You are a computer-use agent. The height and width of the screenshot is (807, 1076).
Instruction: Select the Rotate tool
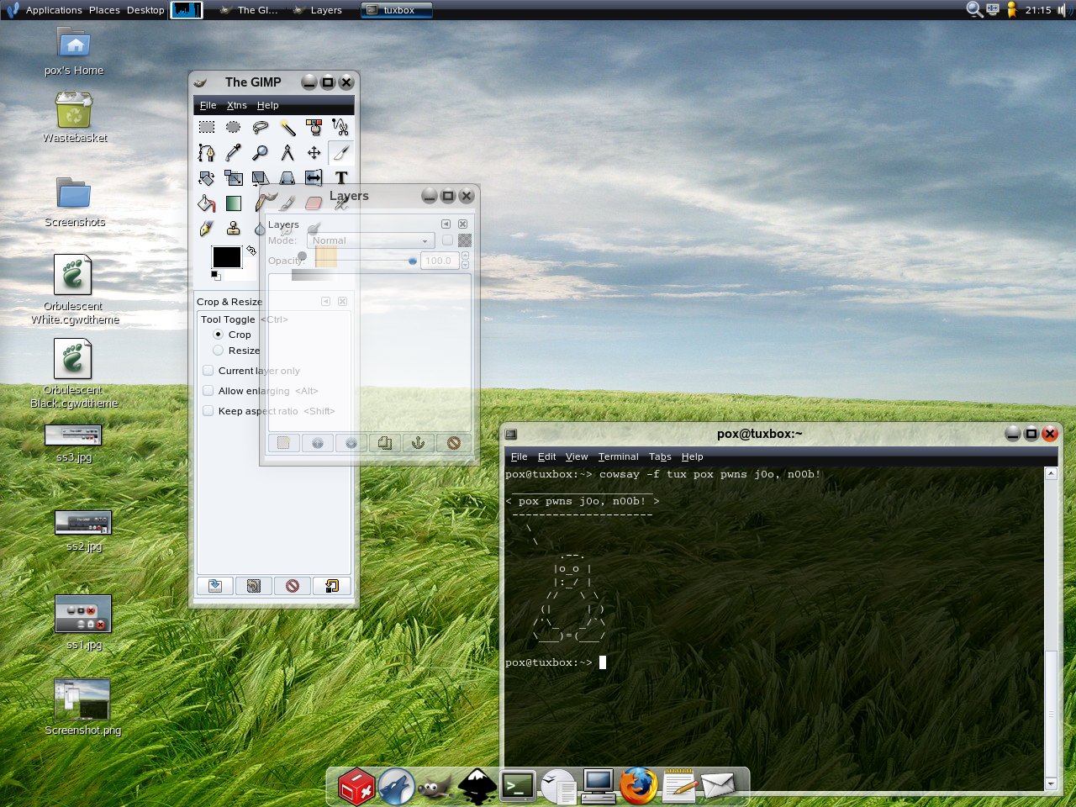pos(207,178)
